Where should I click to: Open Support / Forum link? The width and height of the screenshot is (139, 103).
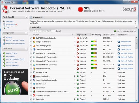pos(12,53)
